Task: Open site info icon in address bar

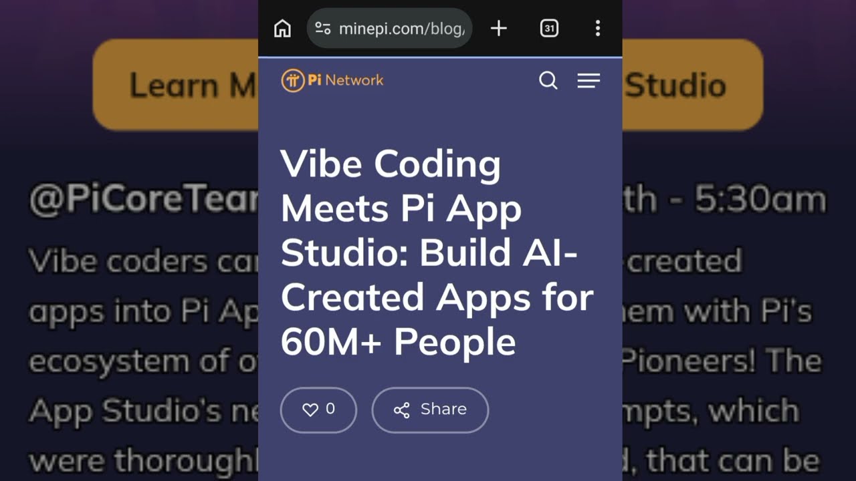Action: [x=323, y=28]
